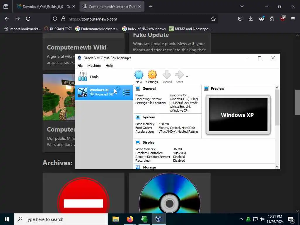Open the Index of /ISOs/Windows bookmark
300x225 pixels.
pyautogui.click(x=144, y=29)
